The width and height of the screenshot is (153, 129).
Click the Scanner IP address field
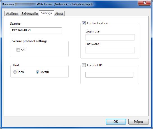coord(36,31)
